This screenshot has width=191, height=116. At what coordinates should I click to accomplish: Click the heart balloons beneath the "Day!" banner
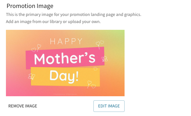(92, 84)
